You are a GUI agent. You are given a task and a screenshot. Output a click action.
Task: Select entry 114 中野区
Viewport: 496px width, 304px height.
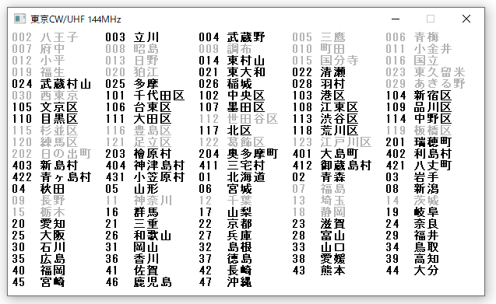click(x=419, y=119)
